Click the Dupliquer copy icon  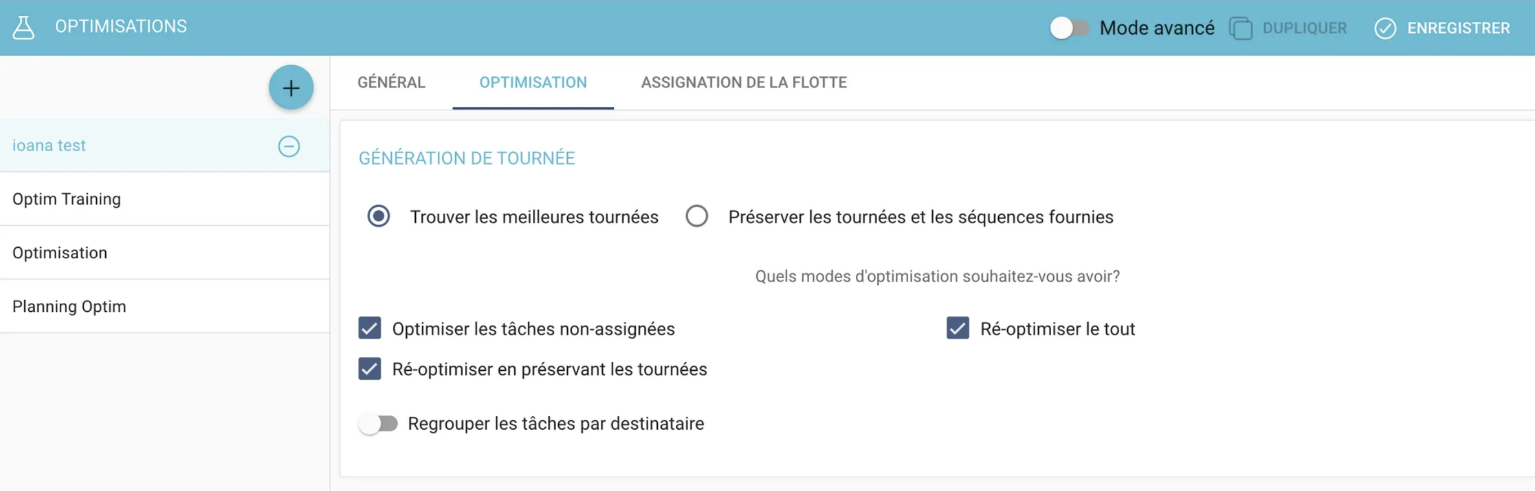pos(1241,28)
